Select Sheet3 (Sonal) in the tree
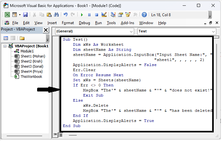Image resolution: width=222 pixels, height=141 pixels. click(32, 66)
